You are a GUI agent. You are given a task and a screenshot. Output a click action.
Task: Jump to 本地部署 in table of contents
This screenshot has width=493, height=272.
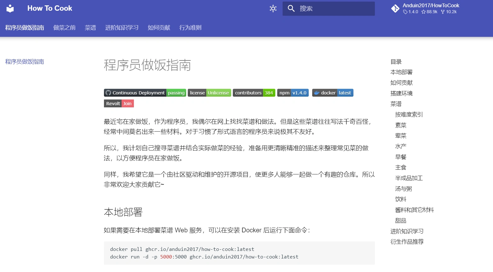coord(401,72)
